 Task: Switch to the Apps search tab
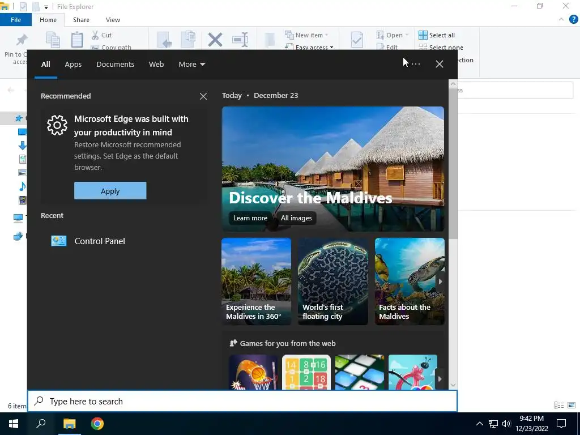(73, 65)
